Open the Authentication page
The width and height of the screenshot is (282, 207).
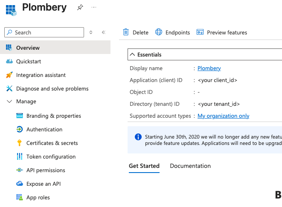click(x=44, y=129)
